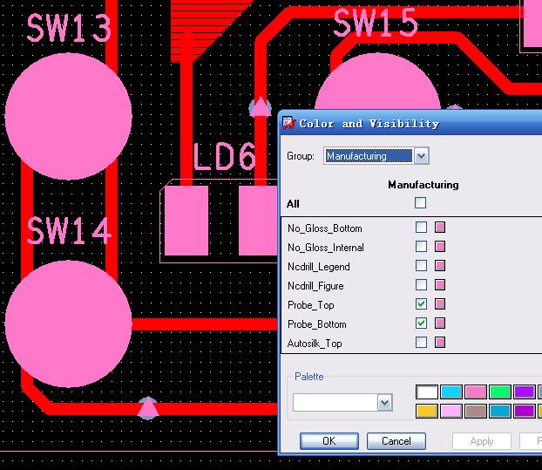Select green palette color

coord(500,392)
